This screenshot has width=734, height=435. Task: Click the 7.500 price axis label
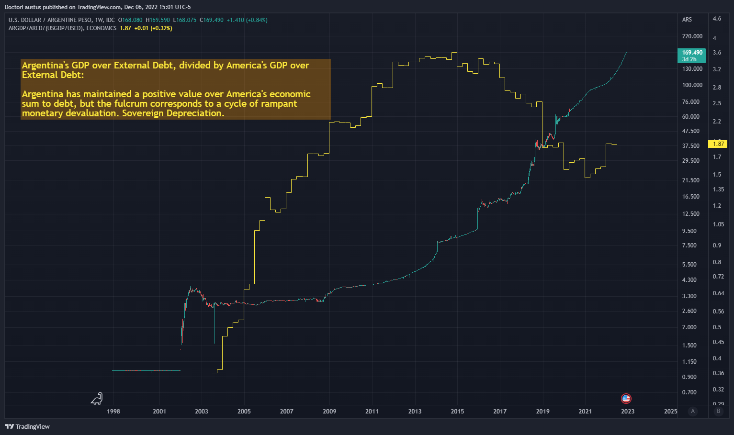coord(689,245)
